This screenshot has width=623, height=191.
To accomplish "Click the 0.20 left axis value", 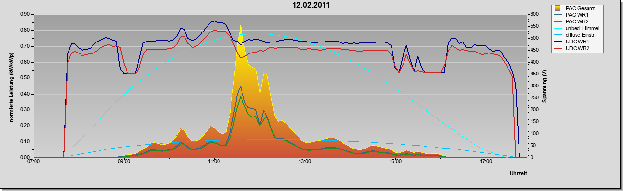I will point(25,126).
